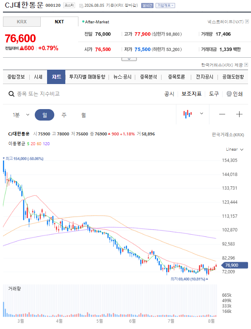The image size is (251, 329).
Task: Click the 거래량 17,406 value
Action: [x=223, y=34]
